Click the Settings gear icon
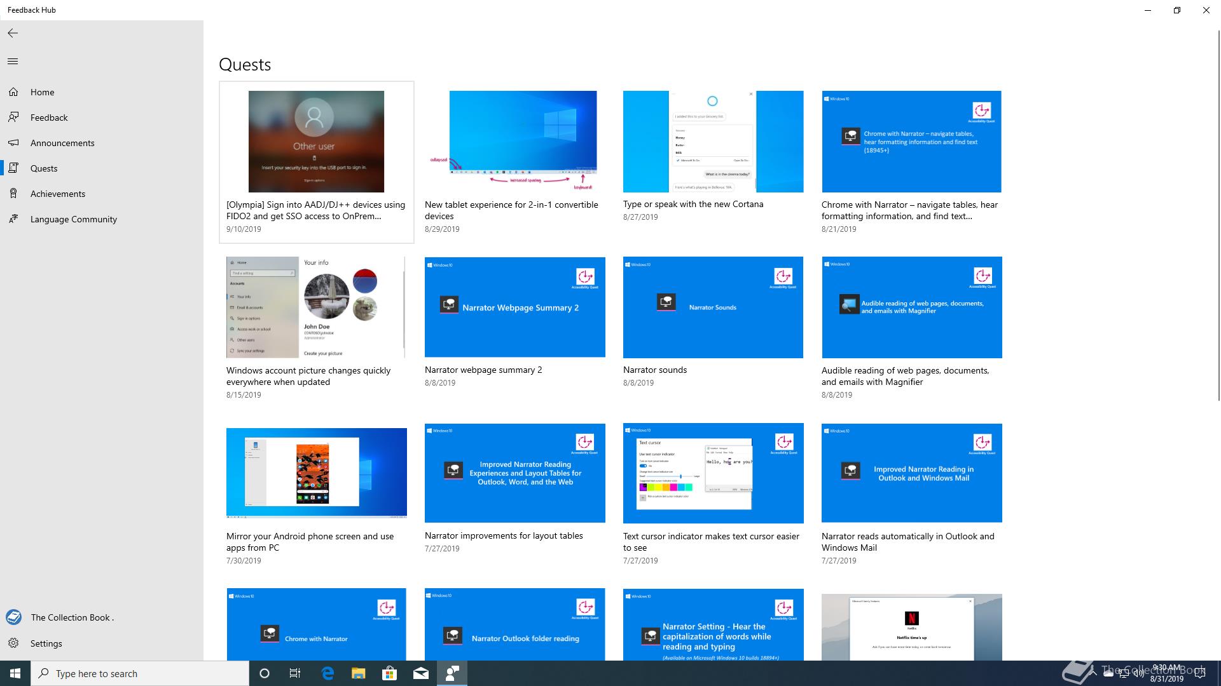This screenshot has width=1221, height=686. pos(13,643)
